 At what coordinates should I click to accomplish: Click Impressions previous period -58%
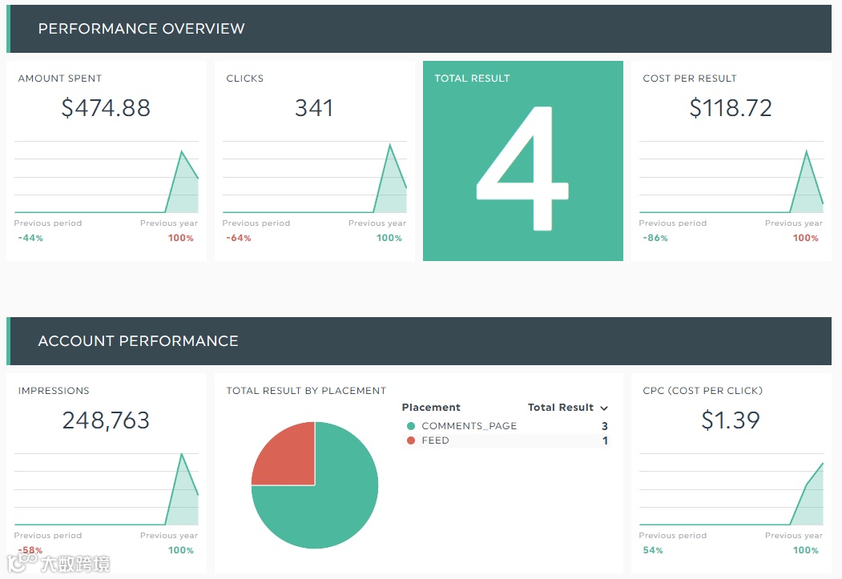[30, 550]
